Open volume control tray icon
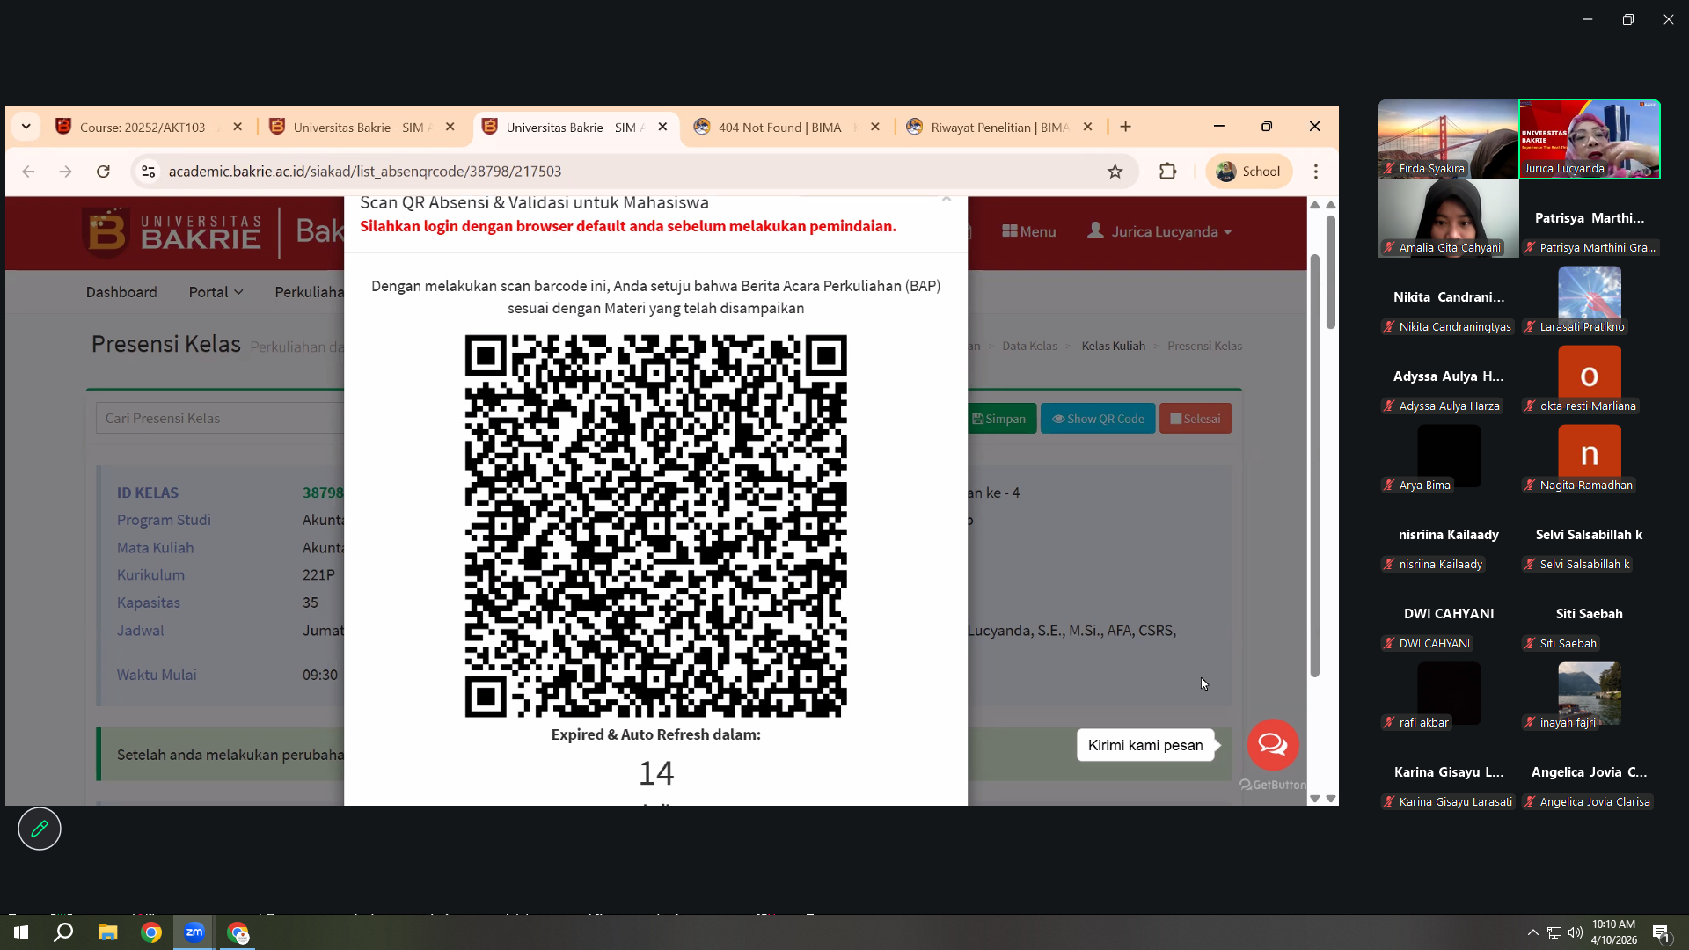The height and width of the screenshot is (950, 1689). point(1575,932)
